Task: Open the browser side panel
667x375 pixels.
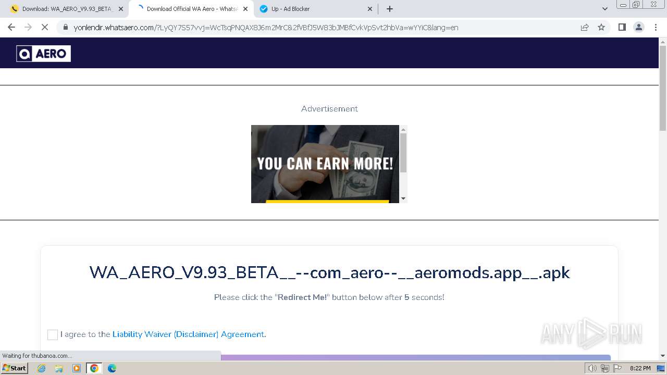Action: tap(622, 27)
